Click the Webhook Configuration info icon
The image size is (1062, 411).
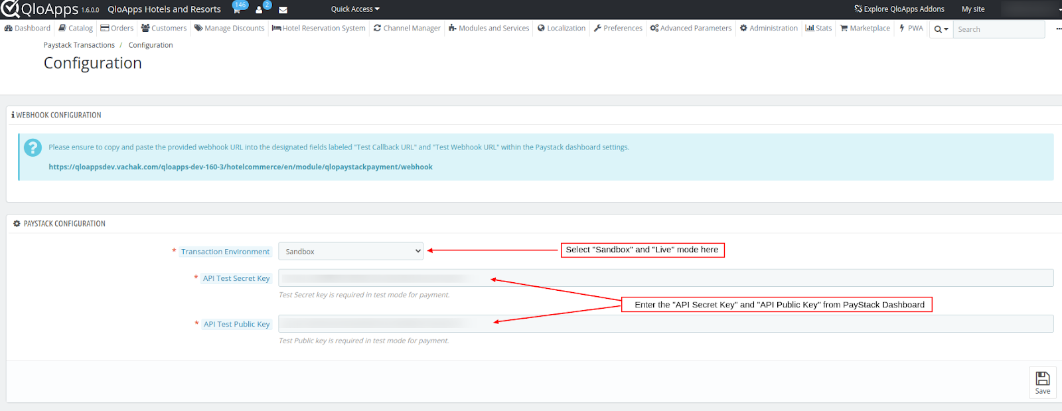(13, 115)
